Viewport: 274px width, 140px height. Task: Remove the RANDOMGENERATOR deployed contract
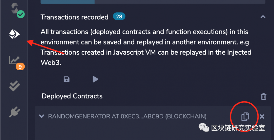262,116
